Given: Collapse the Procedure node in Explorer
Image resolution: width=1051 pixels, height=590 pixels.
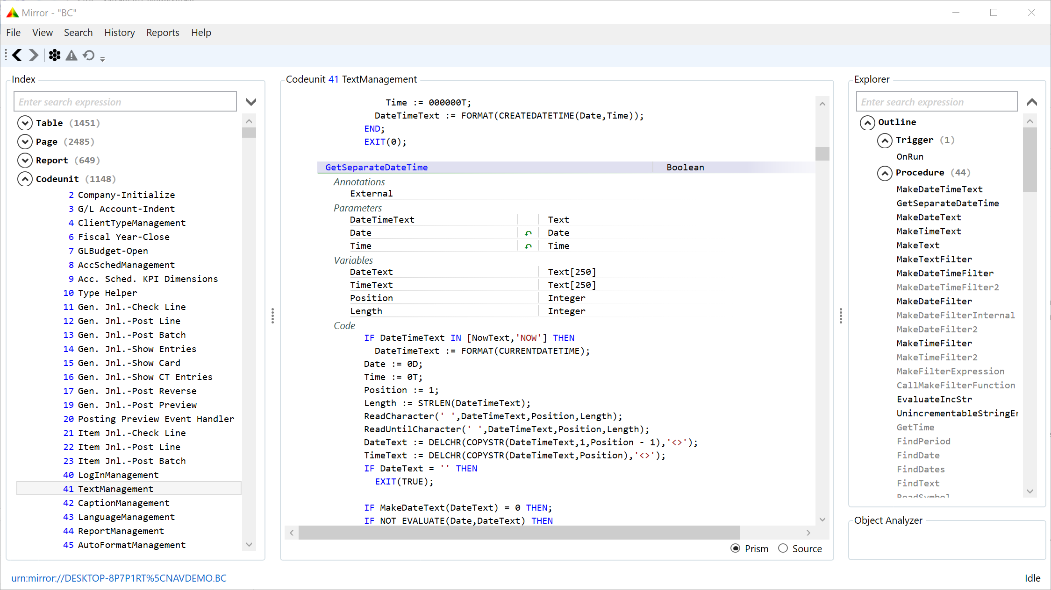Looking at the screenshot, I should tap(885, 173).
